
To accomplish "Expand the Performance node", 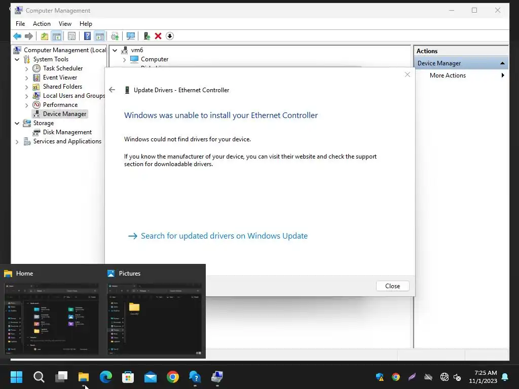I will click(26, 105).
